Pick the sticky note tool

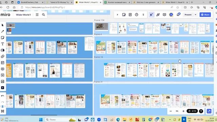point(2,38)
